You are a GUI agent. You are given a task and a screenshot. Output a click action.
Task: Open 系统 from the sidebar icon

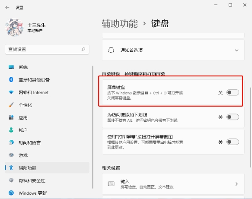pos(11,67)
